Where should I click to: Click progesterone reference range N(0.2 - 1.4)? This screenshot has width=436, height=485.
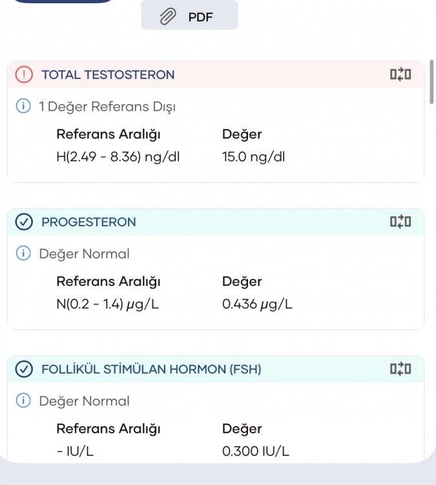[107, 304]
